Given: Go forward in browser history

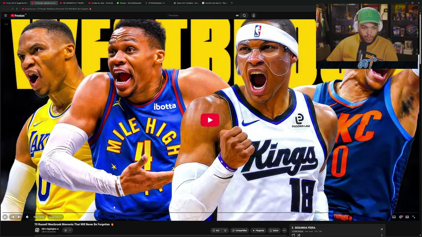Looking at the screenshot, I should 8,9.
